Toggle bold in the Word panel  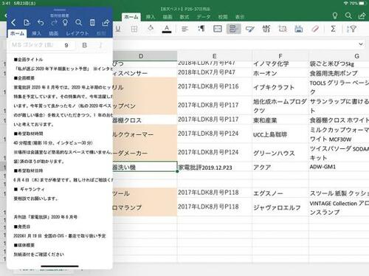84,45
